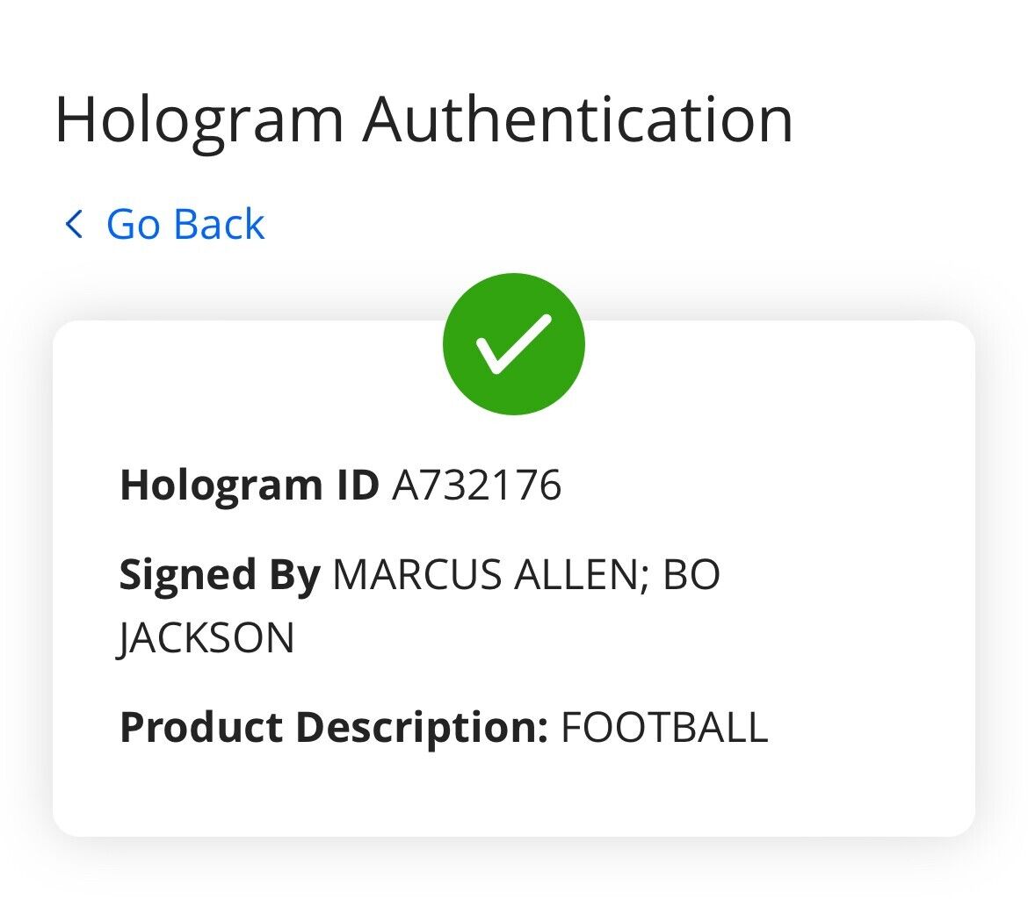1028x921 pixels.
Task: Click the Go Back link
Action: (165, 224)
